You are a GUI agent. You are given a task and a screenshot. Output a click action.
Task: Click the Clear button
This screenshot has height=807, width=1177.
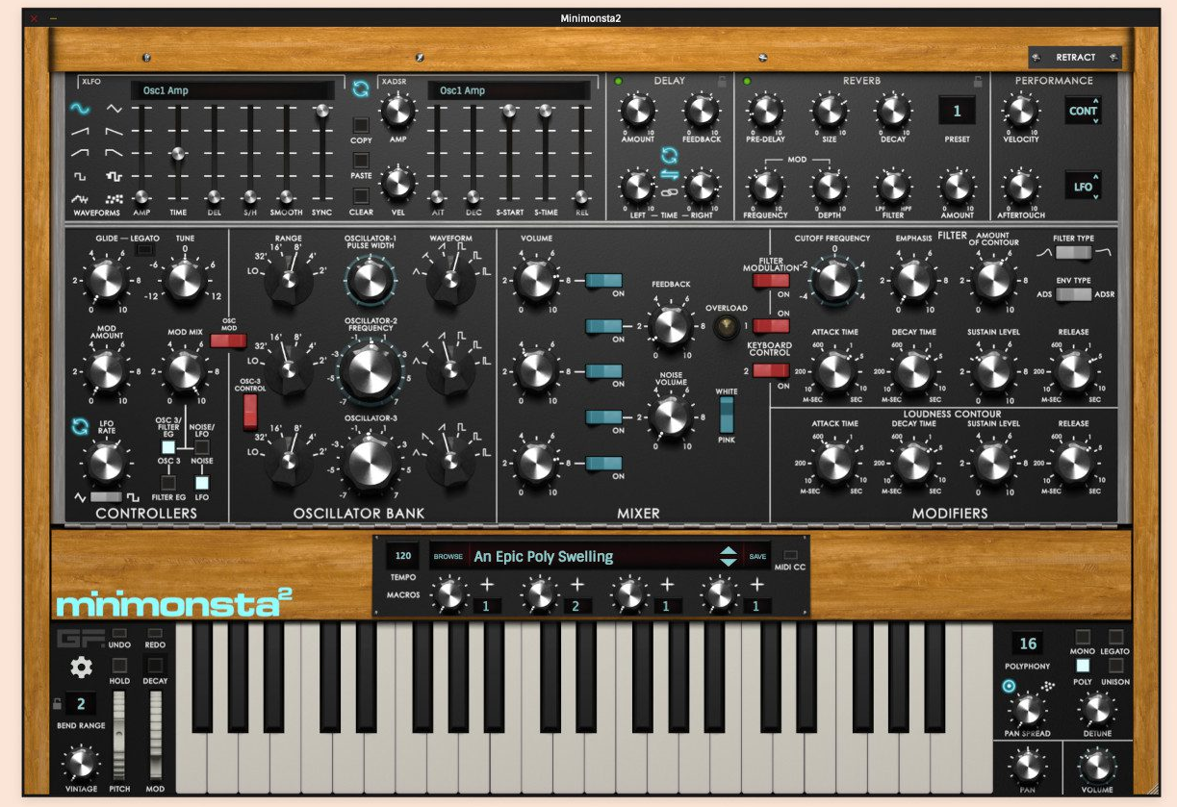[x=361, y=196]
